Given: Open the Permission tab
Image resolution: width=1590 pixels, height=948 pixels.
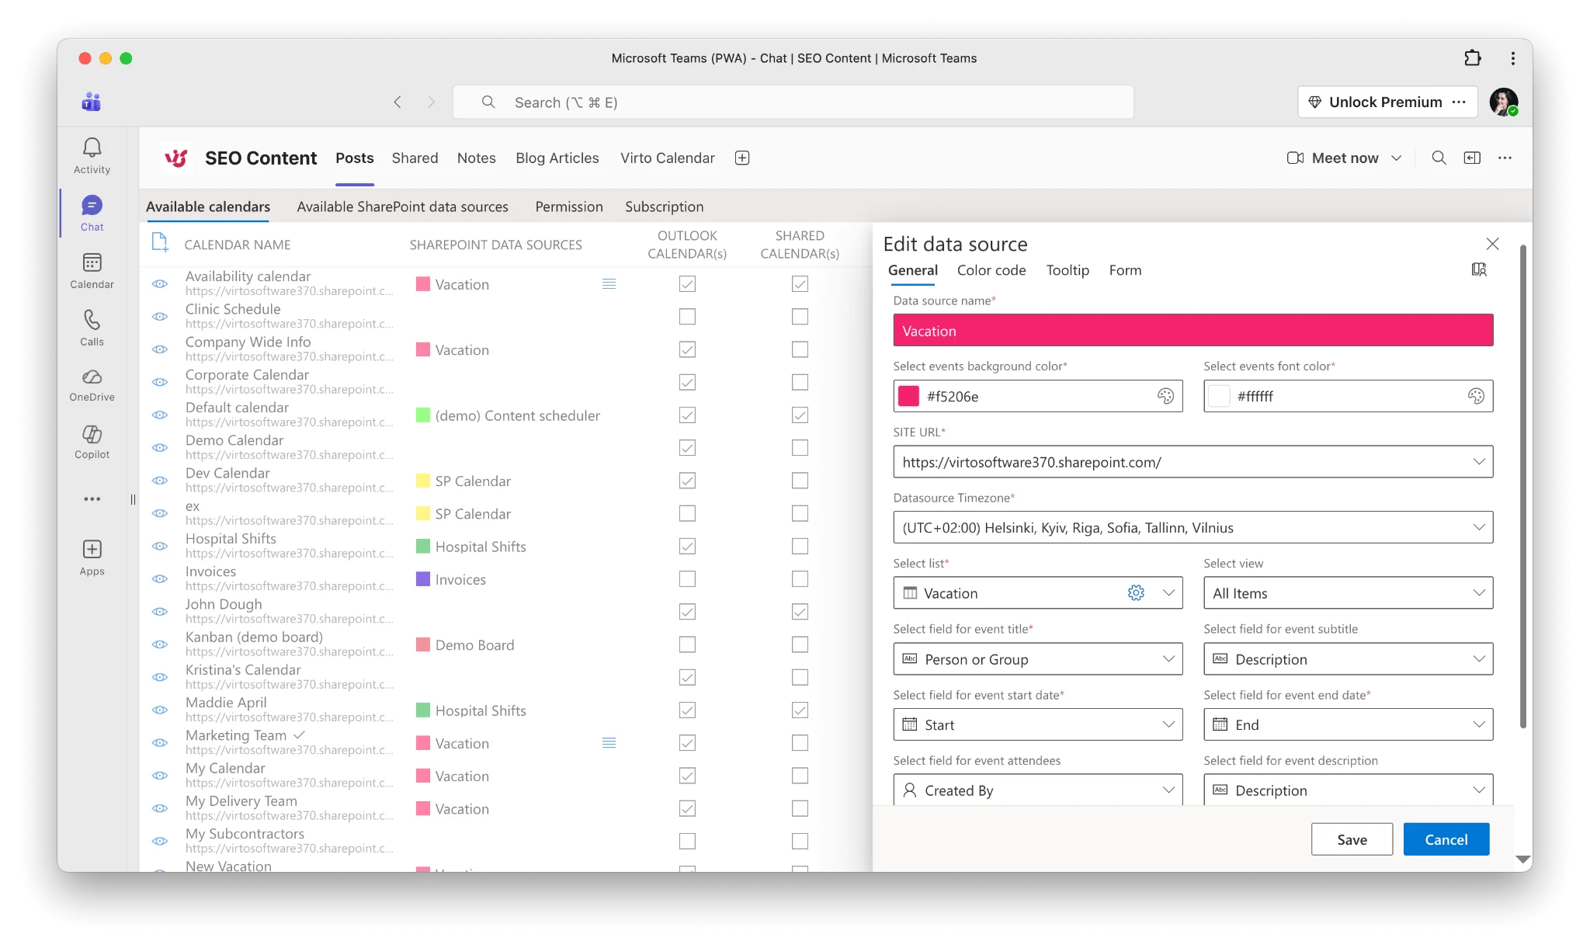Looking at the screenshot, I should [568, 207].
